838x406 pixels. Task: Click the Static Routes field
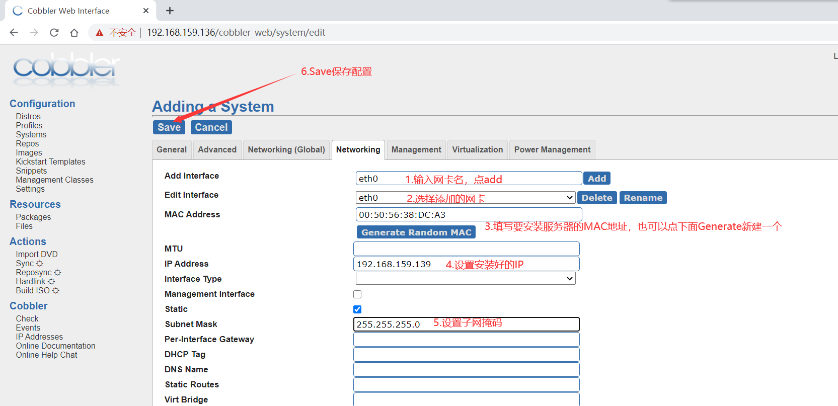pyautogui.click(x=467, y=384)
